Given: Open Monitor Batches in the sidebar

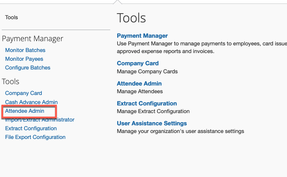Looking at the screenshot, I should click(25, 50).
